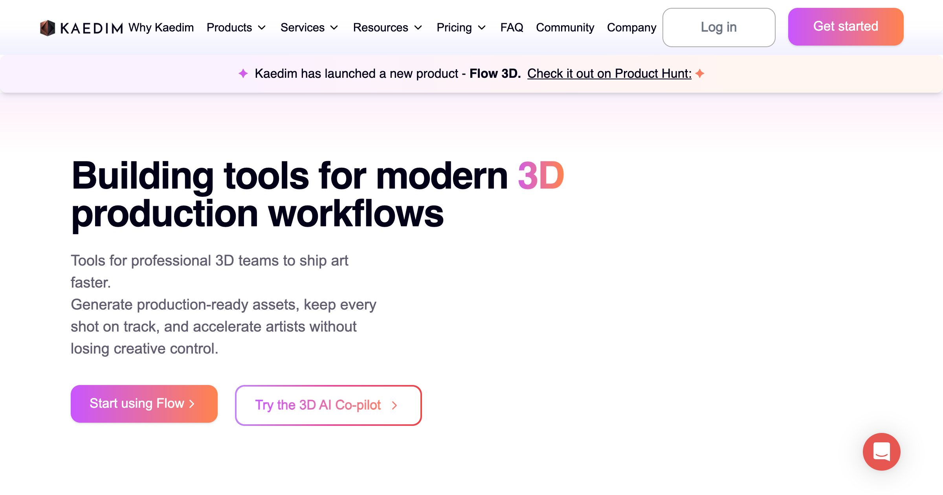Open the Company nav link
Screen dimensions: 943x495
point(631,27)
